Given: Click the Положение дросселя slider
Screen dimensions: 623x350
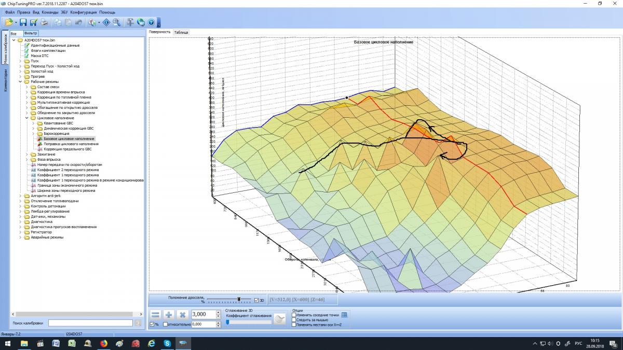Looking at the screenshot, I should [229, 299].
